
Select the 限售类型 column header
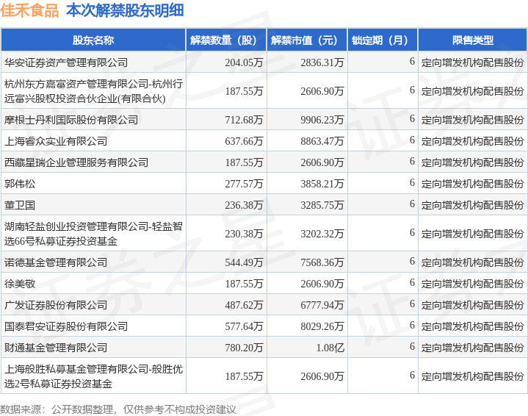[472, 40]
